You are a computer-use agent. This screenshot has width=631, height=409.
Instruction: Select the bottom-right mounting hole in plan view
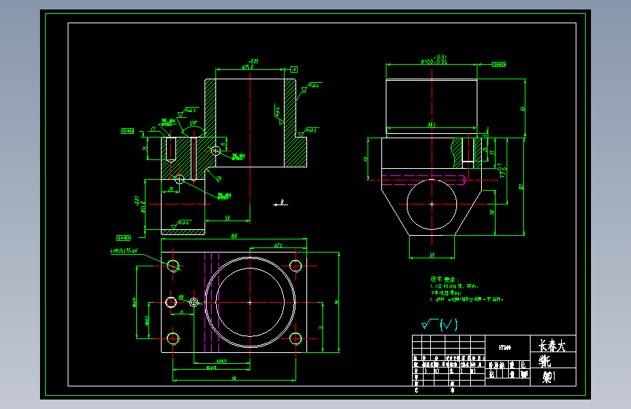tap(295, 338)
